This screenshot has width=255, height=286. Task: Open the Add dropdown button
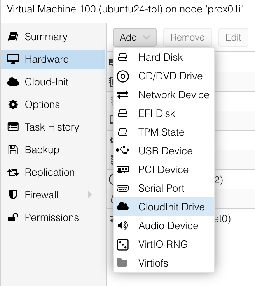point(134,37)
